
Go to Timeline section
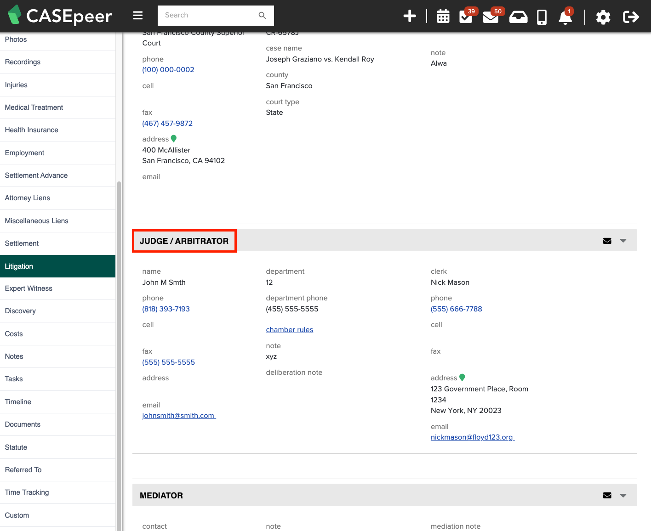click(x=57, y=402)
